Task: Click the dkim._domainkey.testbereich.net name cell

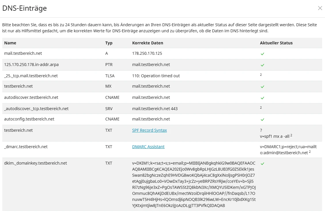Action: 35,163
